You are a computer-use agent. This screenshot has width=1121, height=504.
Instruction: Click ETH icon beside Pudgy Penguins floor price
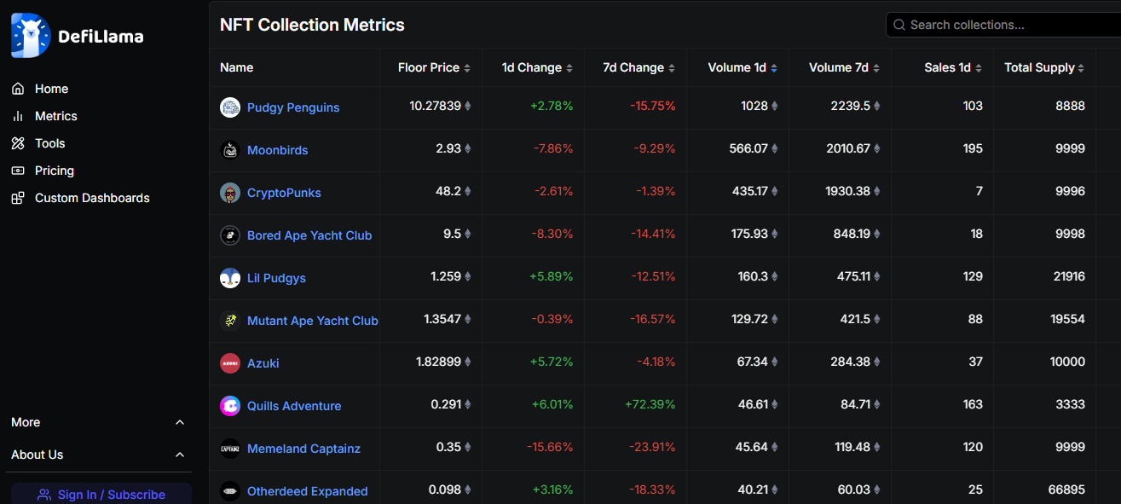pyautogui.click(x=467, y=107)
